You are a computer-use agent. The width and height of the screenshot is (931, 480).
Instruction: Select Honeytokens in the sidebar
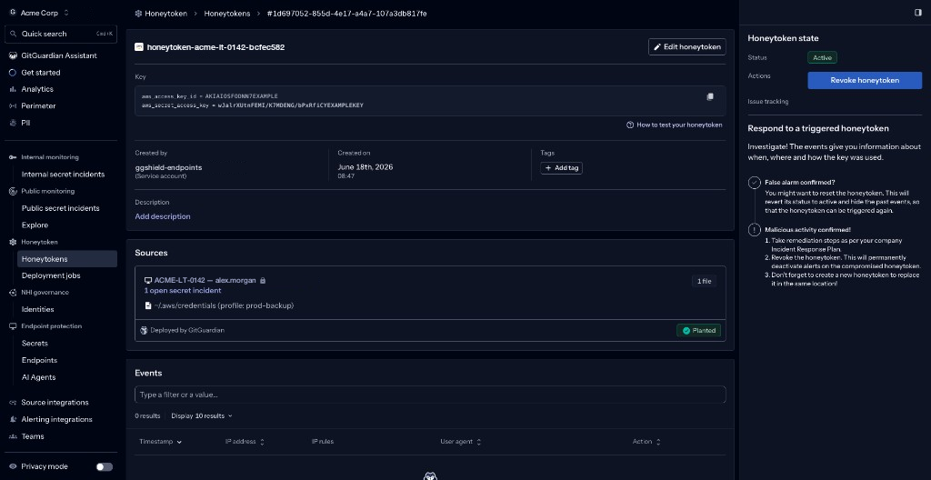(67, 259)
